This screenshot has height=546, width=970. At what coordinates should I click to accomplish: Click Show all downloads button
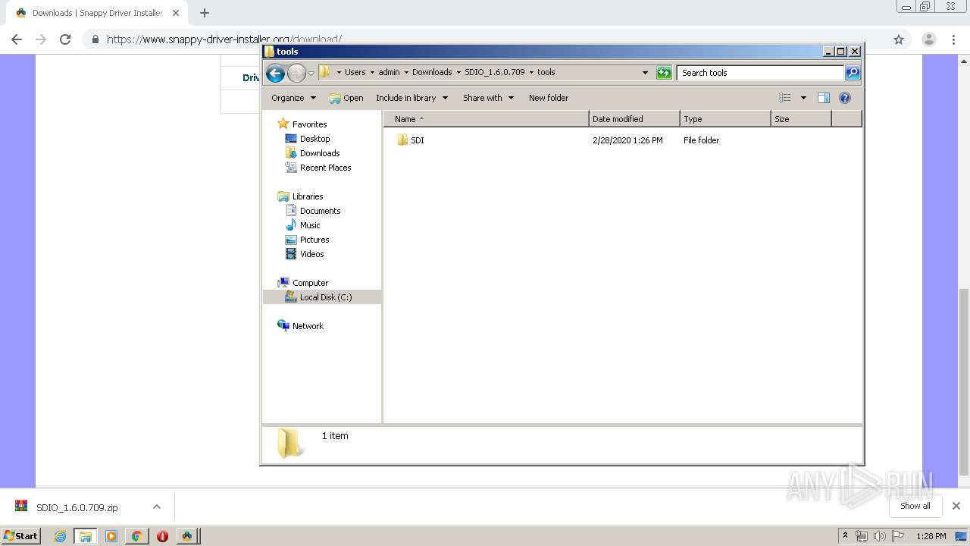click(915, 506)
